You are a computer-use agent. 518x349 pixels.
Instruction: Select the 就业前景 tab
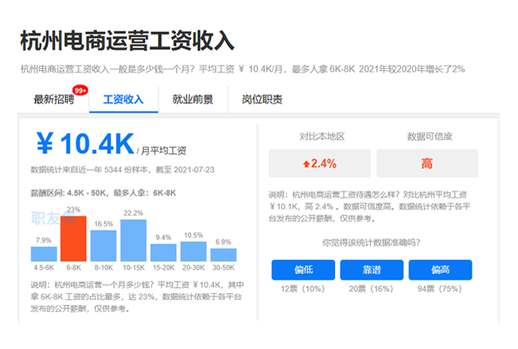click(192, 99)
